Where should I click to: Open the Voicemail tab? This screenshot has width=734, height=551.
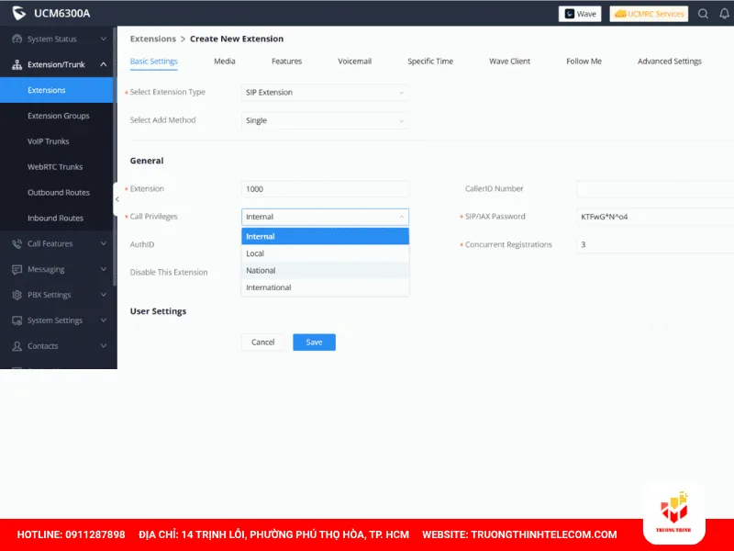tap(354, 62)
